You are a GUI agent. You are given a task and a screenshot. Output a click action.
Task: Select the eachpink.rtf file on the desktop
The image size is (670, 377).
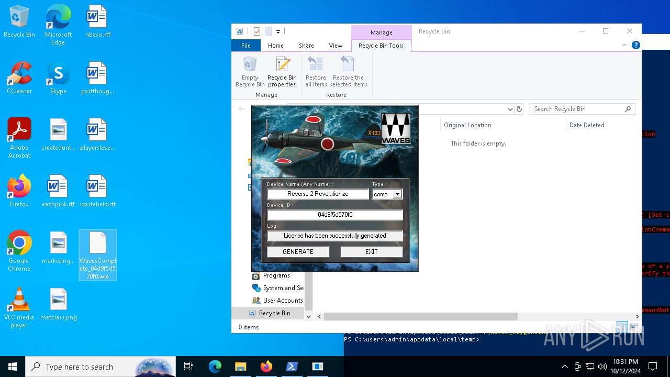pyautogui.click(x=58, y=192)
